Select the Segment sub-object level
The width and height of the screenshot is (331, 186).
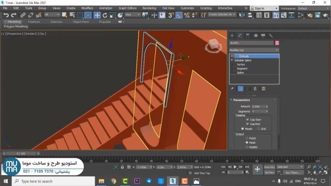click(x=242, y=69)
